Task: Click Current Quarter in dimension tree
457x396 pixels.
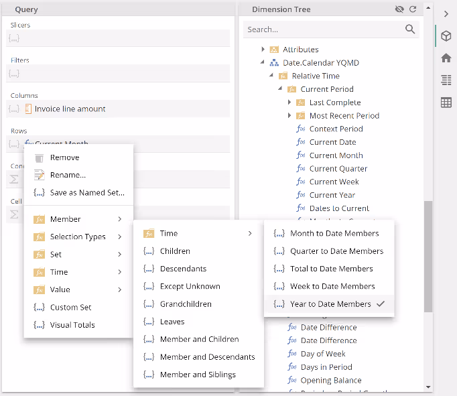Action: 338,169
